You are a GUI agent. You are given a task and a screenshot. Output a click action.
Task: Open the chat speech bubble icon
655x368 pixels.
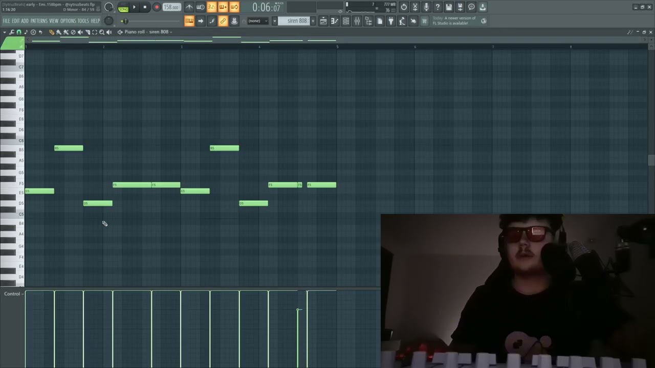coord(471,7)
